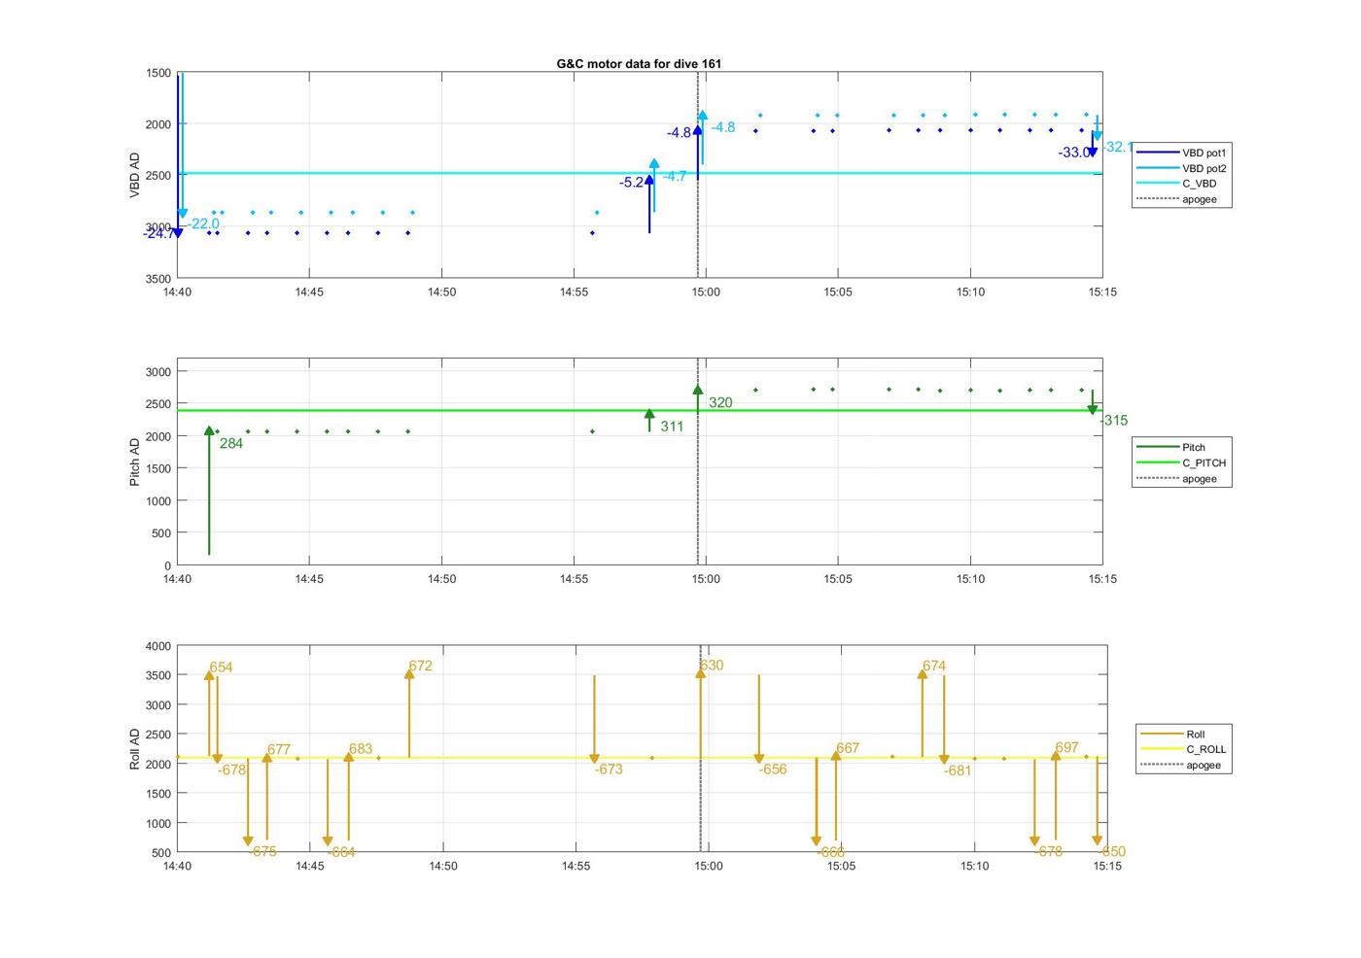Image resolution: width=1361 pixels, height=958 pixels.
Task: Click the 'VBD AD' y-axis label
Action: [x=135, y=176]
